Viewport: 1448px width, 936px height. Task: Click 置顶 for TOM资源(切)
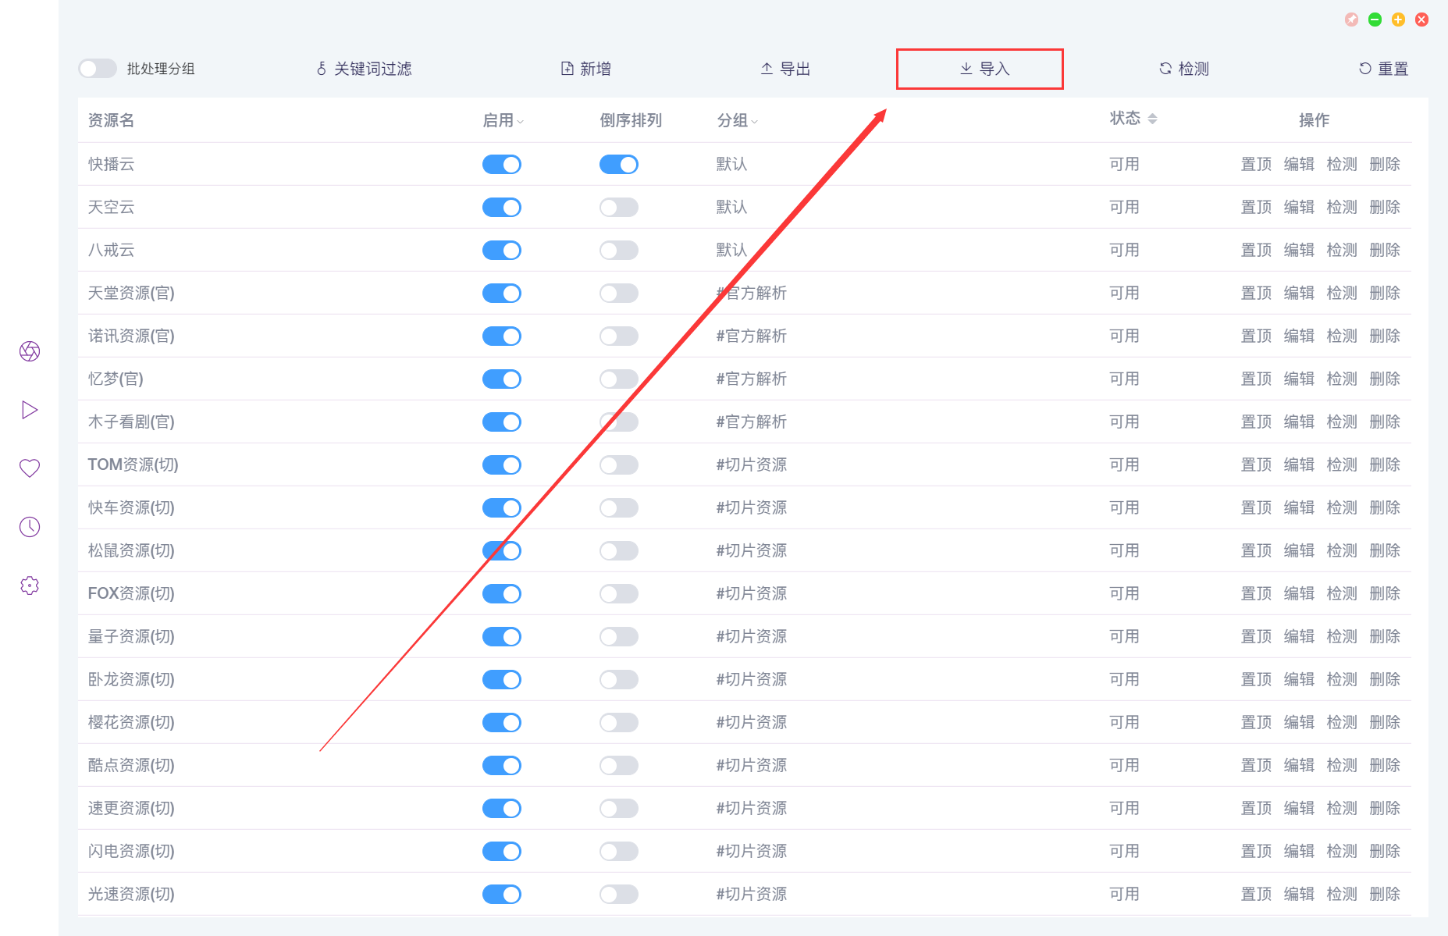1256,464
